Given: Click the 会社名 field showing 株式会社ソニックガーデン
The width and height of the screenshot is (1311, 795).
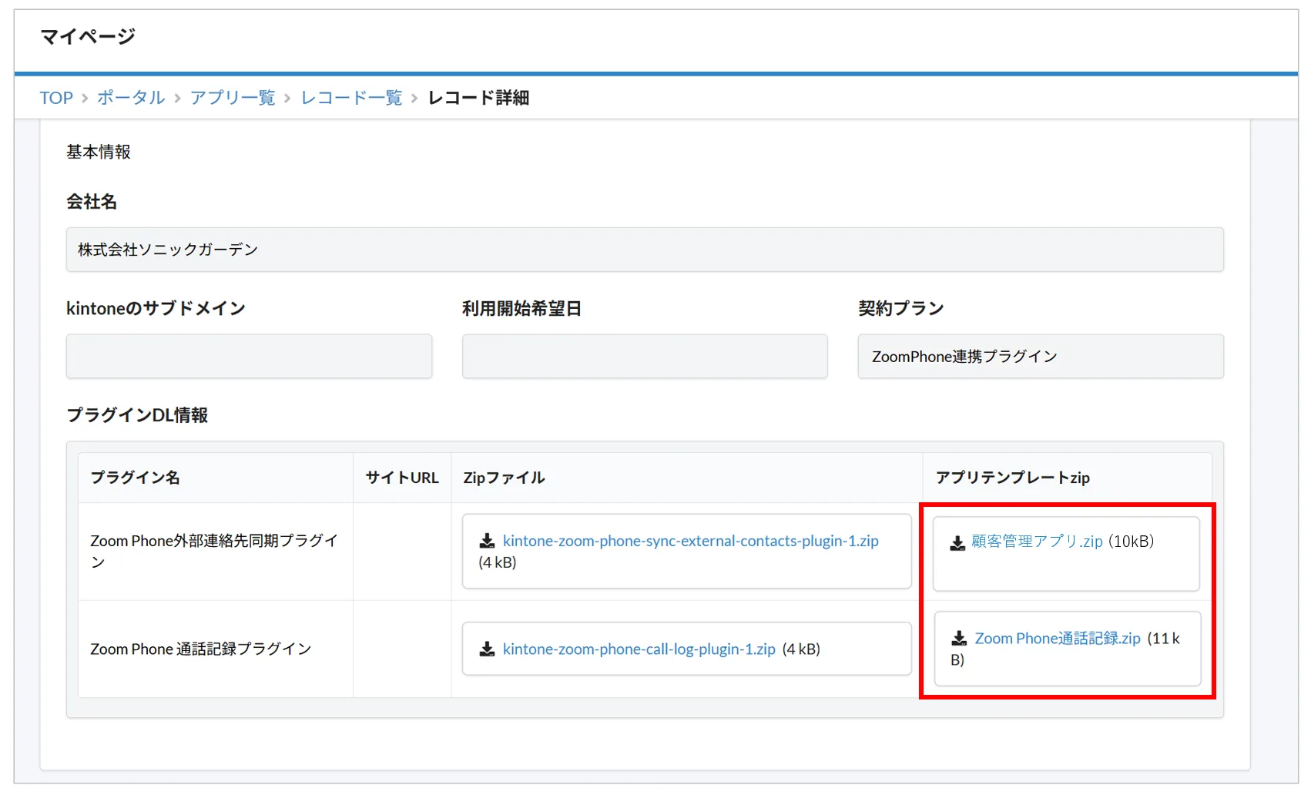Looking at the screenshot, I should pyautogui.click(x=645, y=250).
